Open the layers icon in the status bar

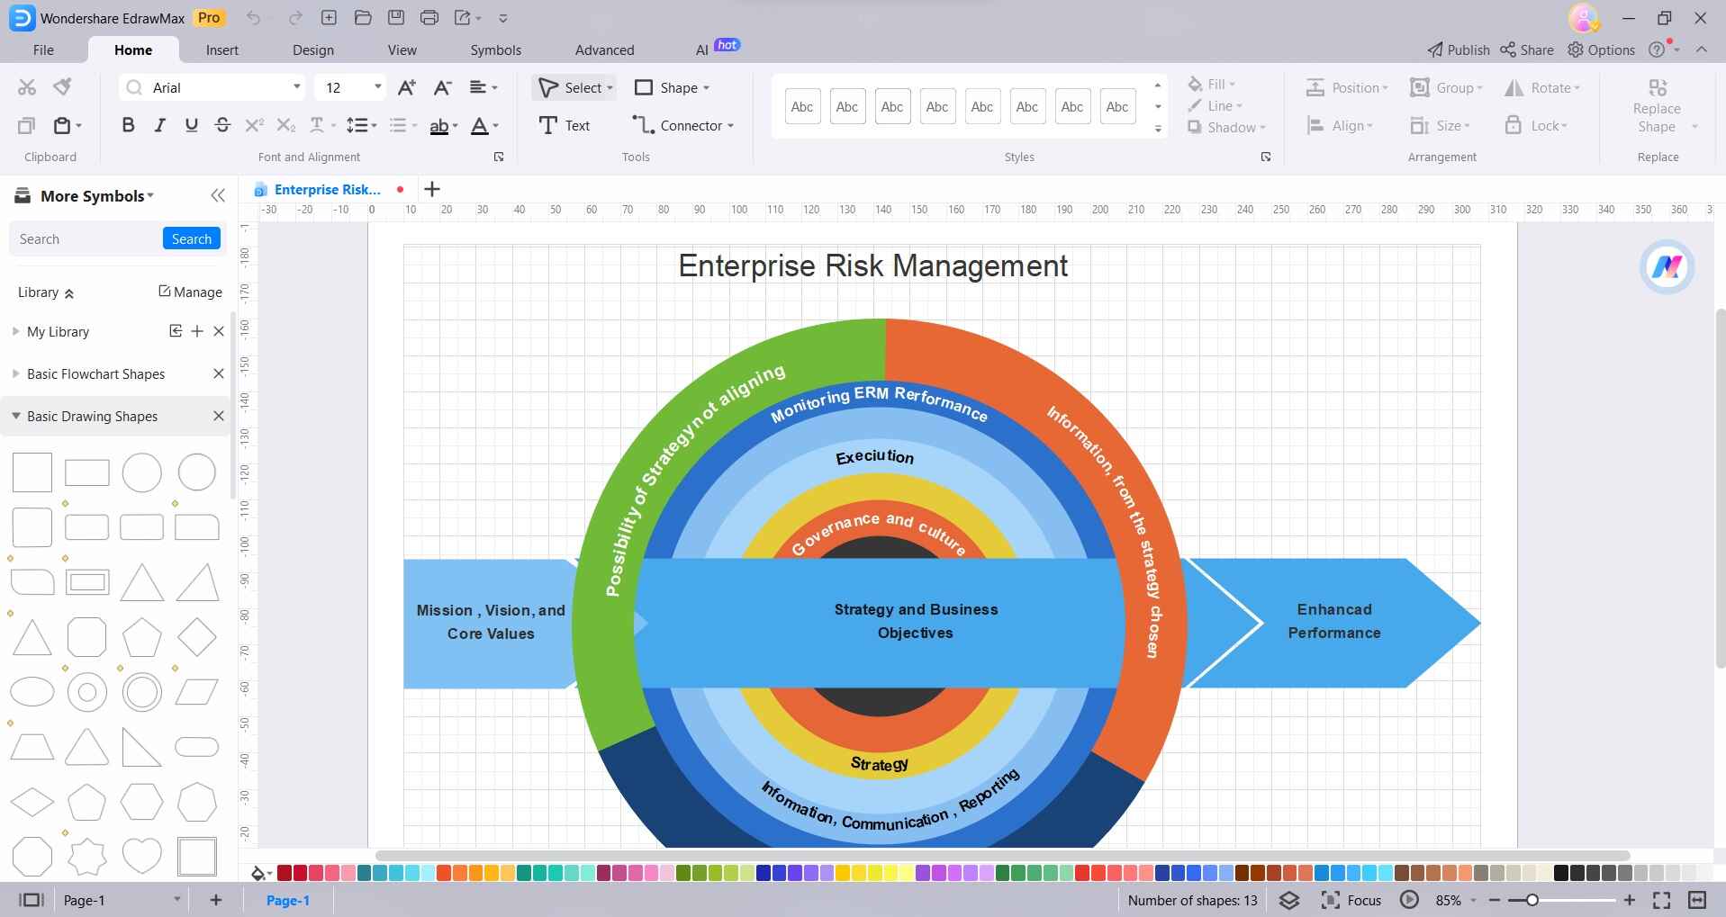tap(1289, 900)
